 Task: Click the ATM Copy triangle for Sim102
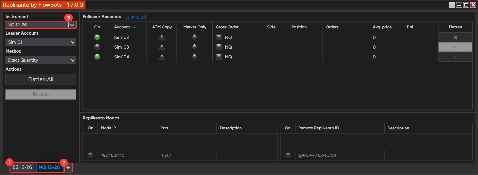(162, 37)
